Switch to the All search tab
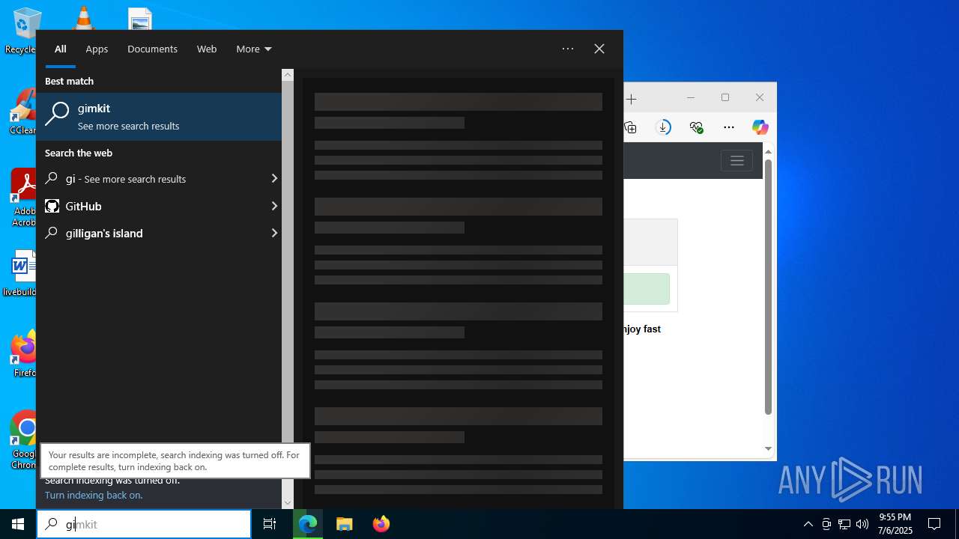This screenshot has height=539, width=959. 61,49
